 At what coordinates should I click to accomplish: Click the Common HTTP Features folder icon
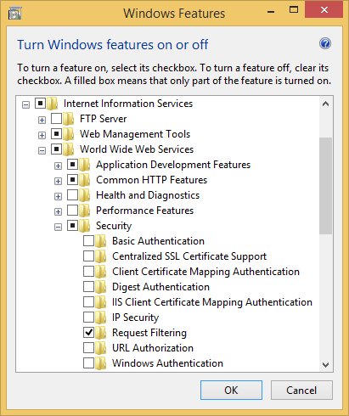tap(85, 180)
